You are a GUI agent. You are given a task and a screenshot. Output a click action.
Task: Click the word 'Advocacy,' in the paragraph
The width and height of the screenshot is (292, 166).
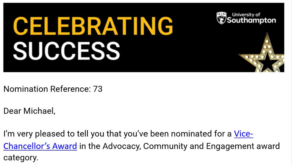pos(121,146)
